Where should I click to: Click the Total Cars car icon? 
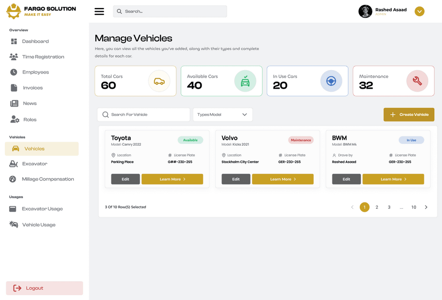pos(159,81)
